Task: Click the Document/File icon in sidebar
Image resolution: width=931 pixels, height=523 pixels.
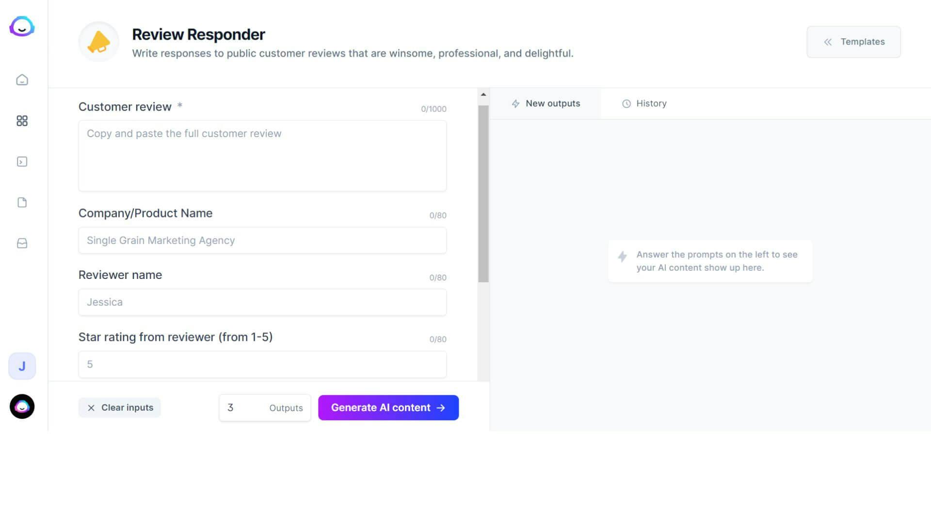Action: click(x=22, y=202)
